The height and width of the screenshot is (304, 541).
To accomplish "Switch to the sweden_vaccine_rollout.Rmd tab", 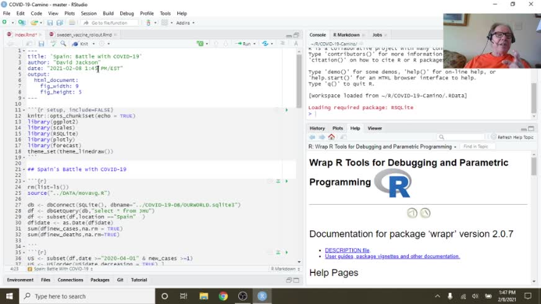I will (84, 35).
